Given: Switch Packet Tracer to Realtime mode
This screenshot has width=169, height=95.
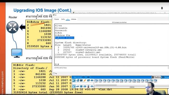Looking at the screenshot, I should click(x=156, y=77).
